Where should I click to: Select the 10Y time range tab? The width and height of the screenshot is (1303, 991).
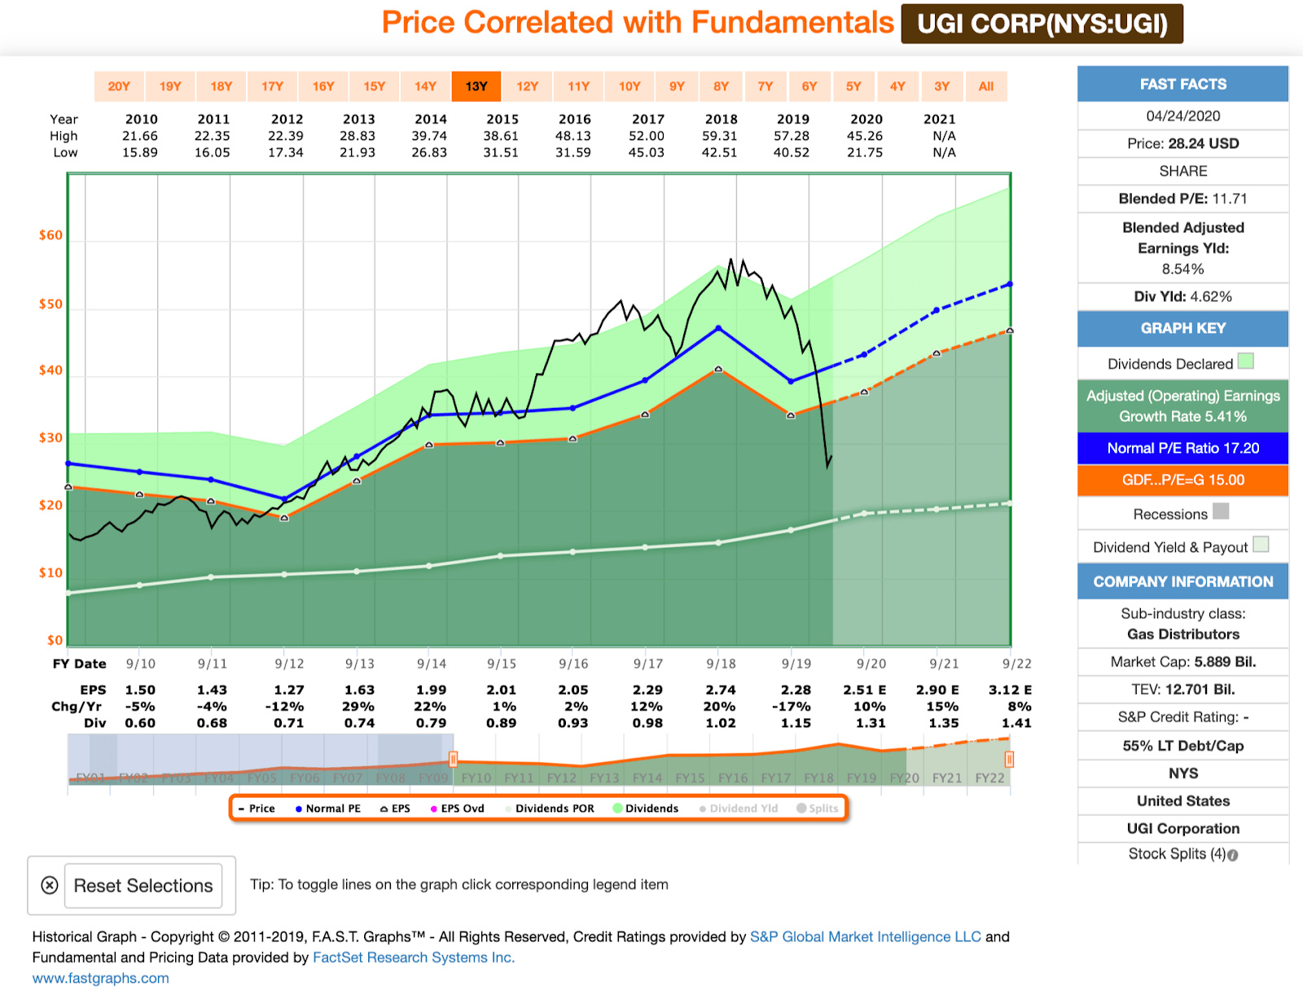(x=630, y=86)
